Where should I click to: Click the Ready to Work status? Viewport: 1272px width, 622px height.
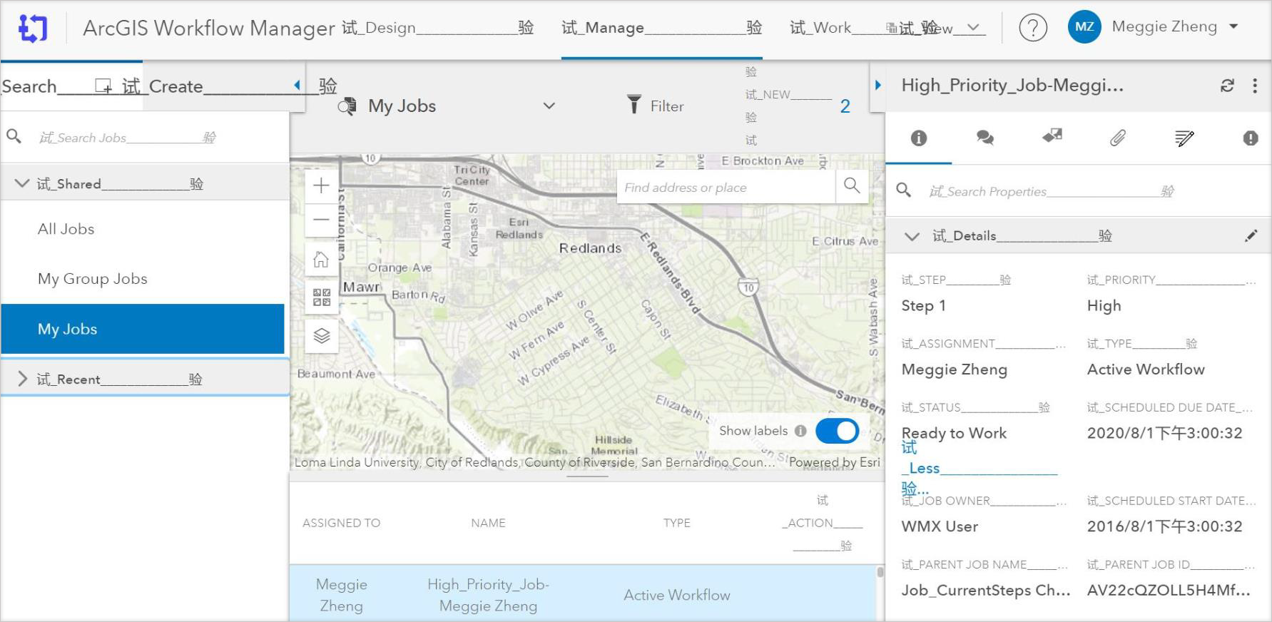tap(954, 433)
